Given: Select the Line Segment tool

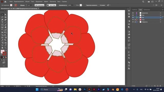Looking at the screenshot, I should pos(5,22).
